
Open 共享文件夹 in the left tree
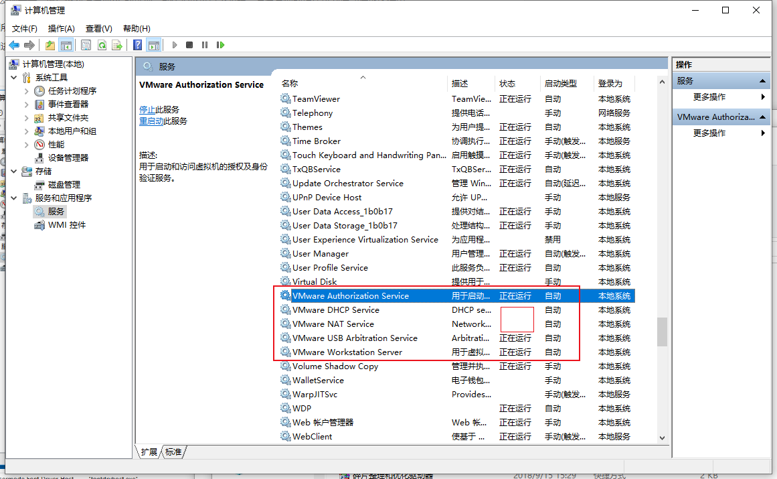tap(68, 117)
